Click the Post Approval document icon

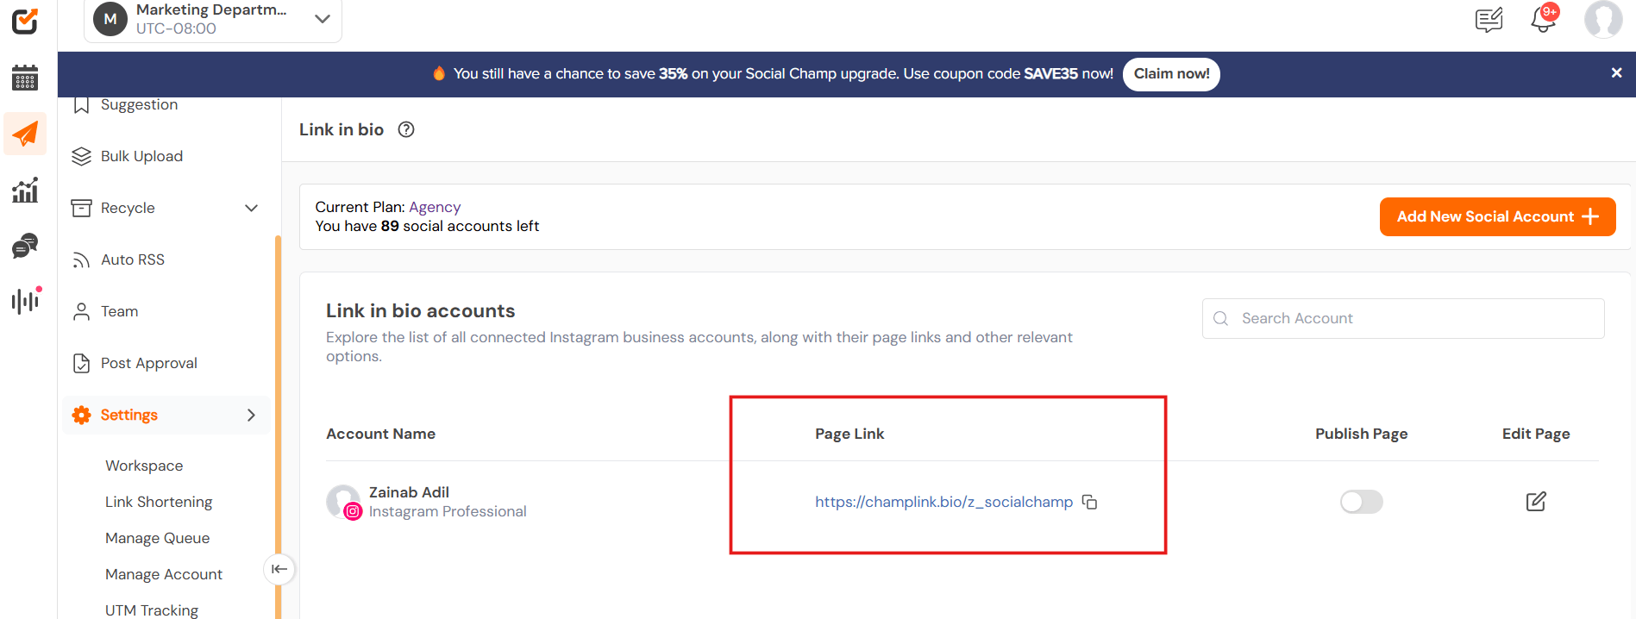tap(82, 363)
